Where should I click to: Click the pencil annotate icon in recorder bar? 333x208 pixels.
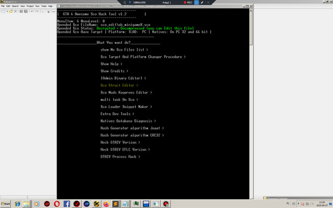pyautogui.click(x=202, y=2)
